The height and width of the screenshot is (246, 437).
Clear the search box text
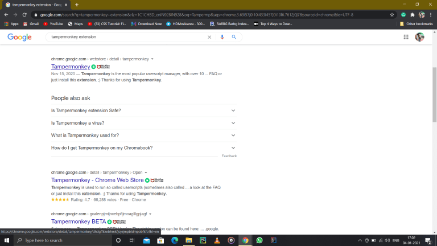(209, 37)
